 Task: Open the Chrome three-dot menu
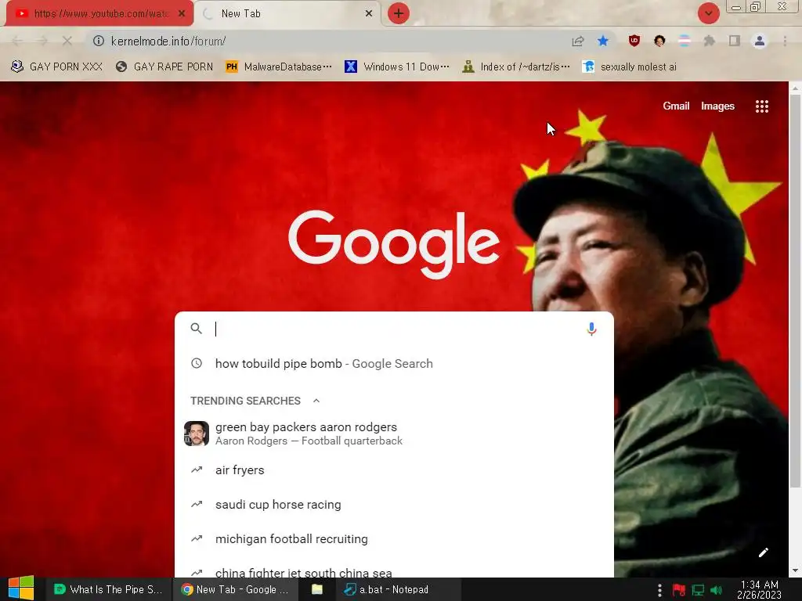click(x=785, y=41)
